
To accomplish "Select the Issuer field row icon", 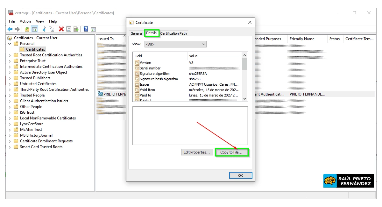I will (x=137, y=84).
